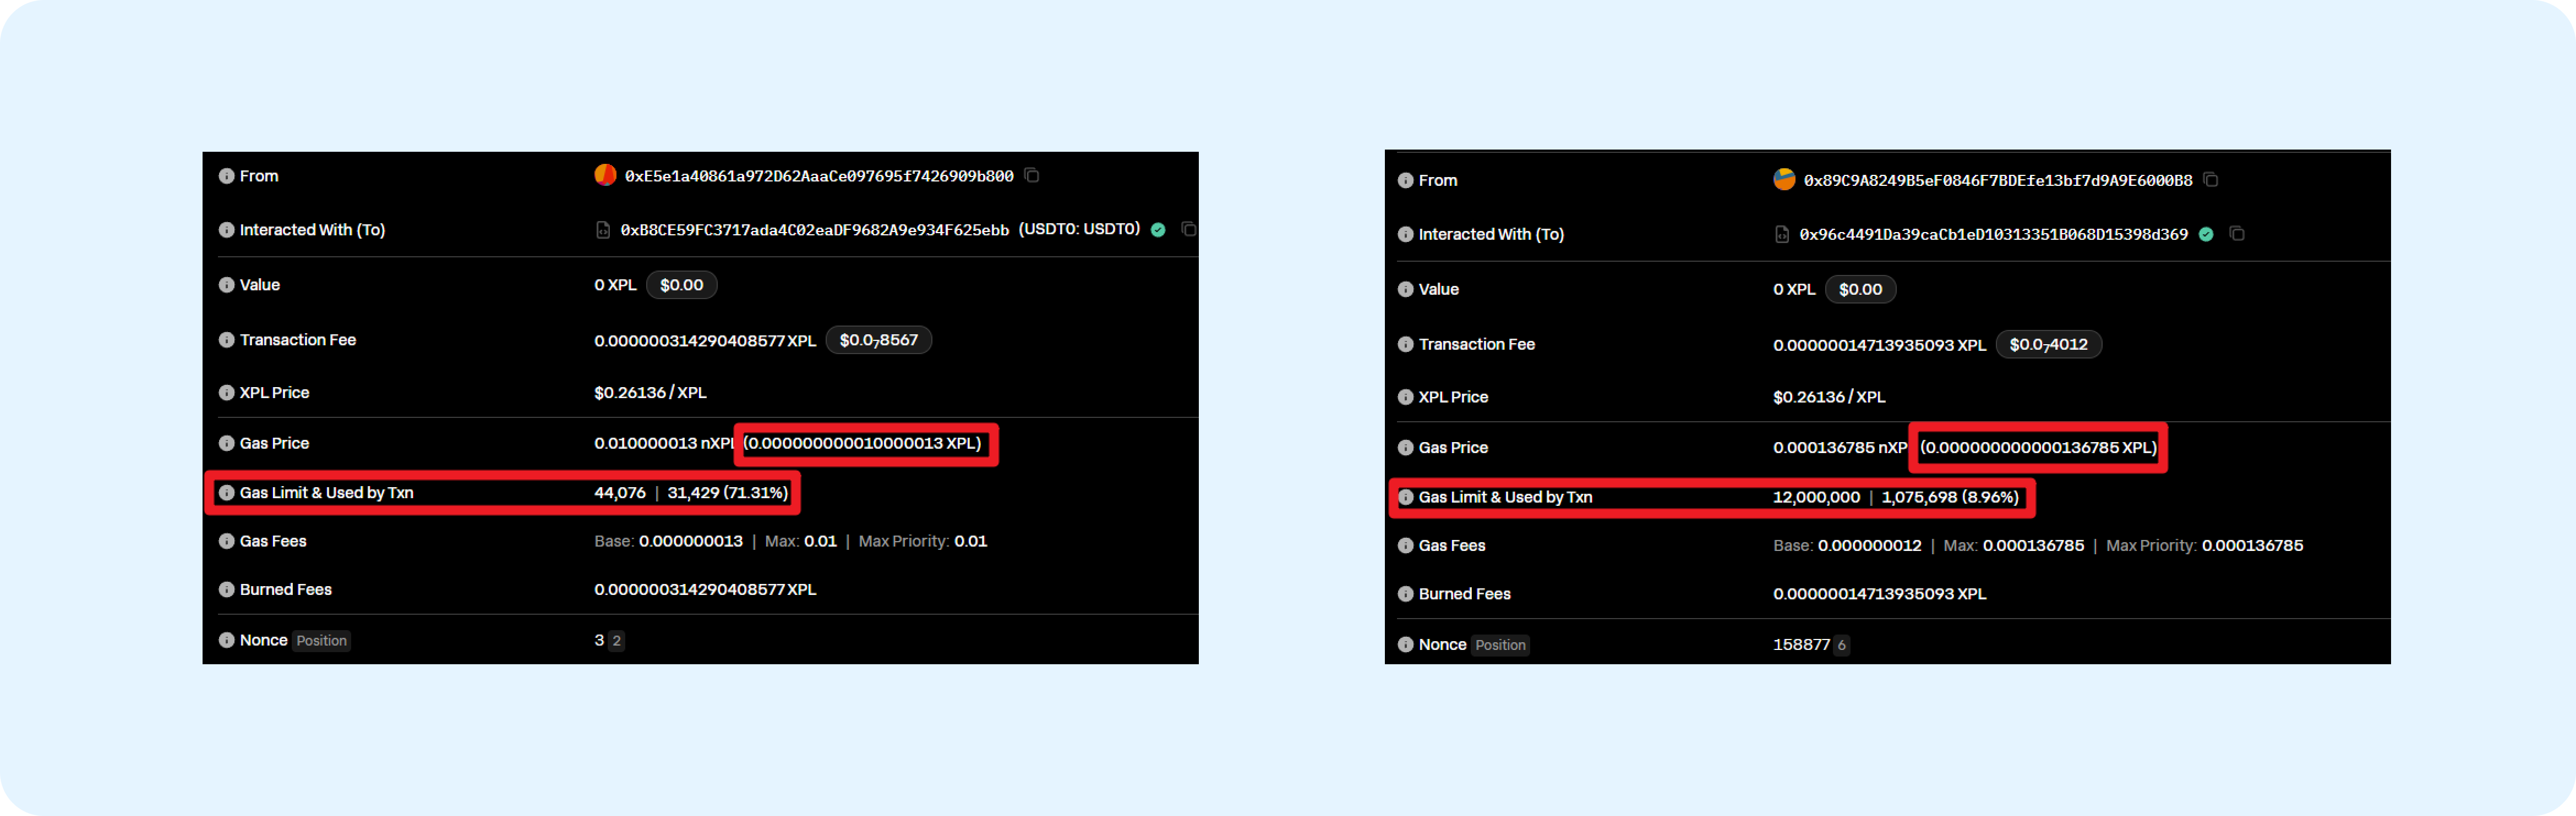Click the nonce position badge showing 6
The height and width of the screenshot is (816, 2576).
[1841, 644]
